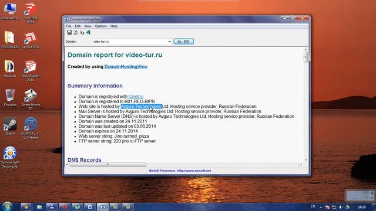Open the File menu
Viewport: 376px width, 211px height.
pos(69,26)
